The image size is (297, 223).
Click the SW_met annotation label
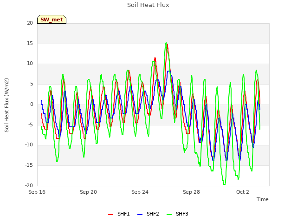pyautogui.click(x=52, y=20)
